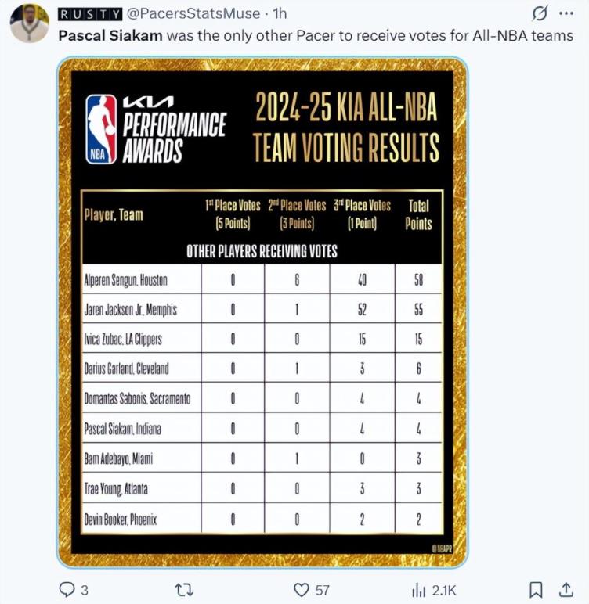Click the share upload arrow icon
Viewport: 589px width, 604px height.
tap(564, 589)
